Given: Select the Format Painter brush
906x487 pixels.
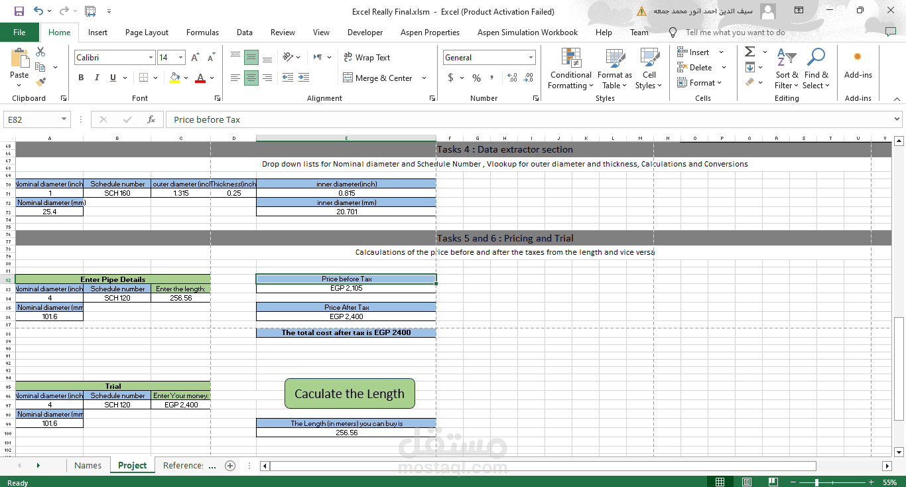Looking at the screenshot, I should (40, 82).
